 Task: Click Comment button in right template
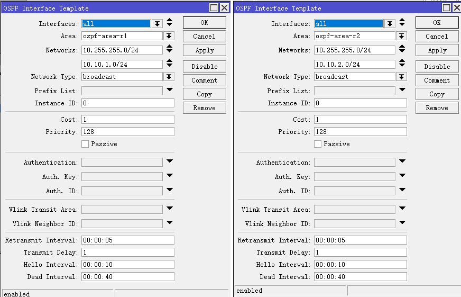[437, 80]
